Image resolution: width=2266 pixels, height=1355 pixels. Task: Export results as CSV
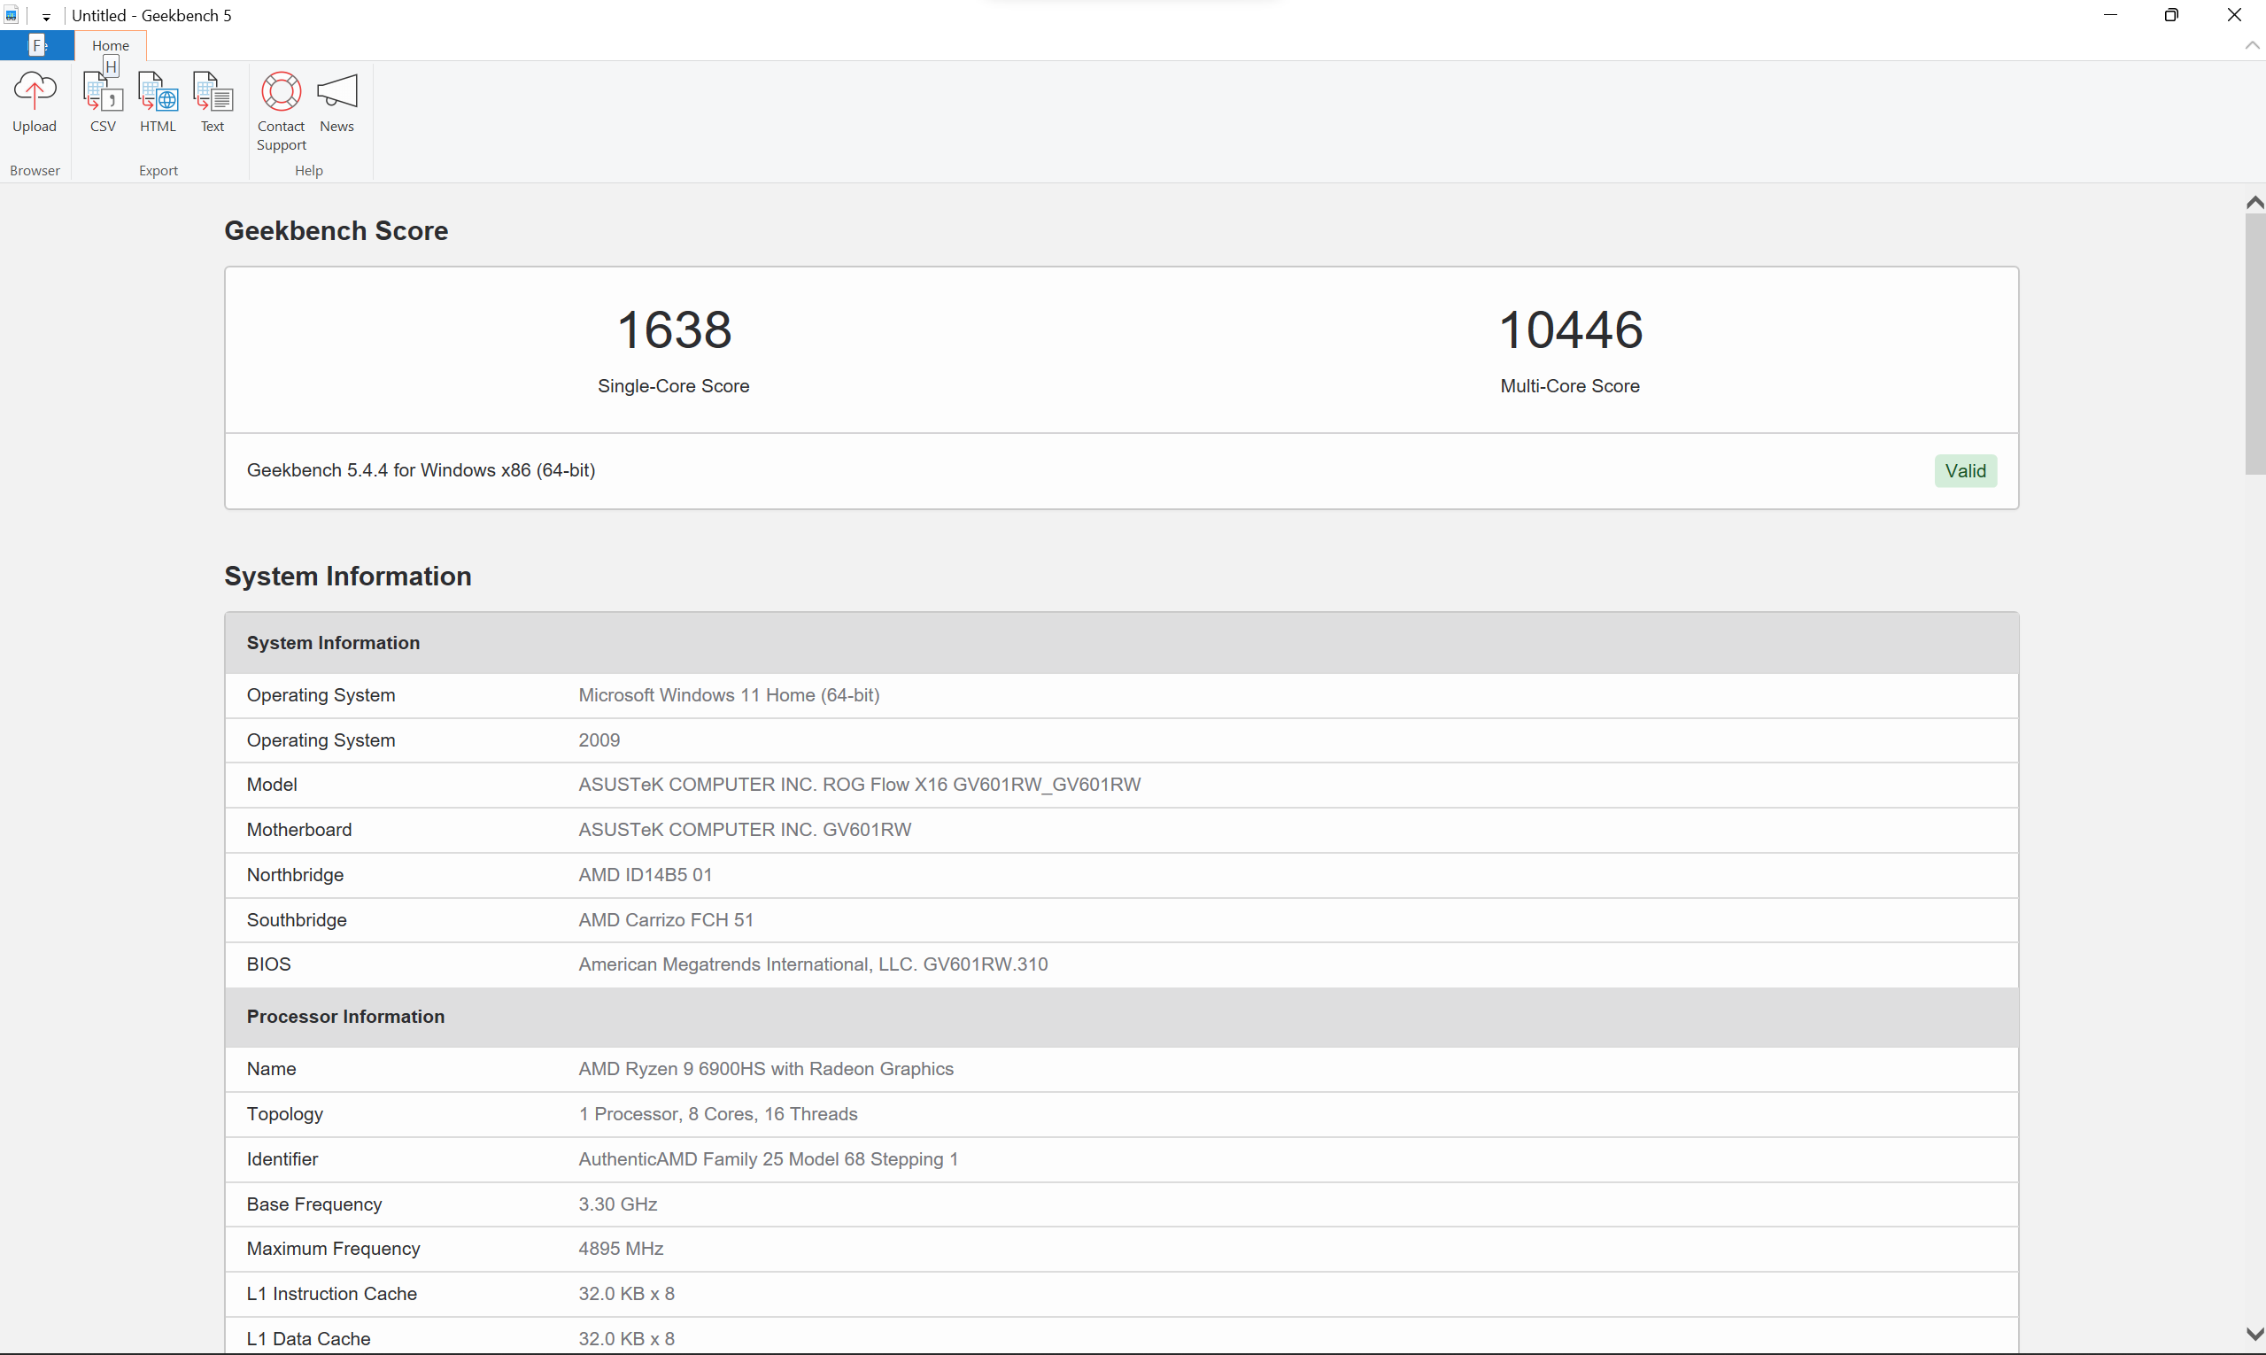click(104, 104)
